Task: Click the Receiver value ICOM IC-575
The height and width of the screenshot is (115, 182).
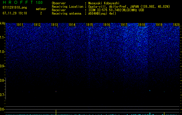Action: pyautogui.click(x=98, y=10)
